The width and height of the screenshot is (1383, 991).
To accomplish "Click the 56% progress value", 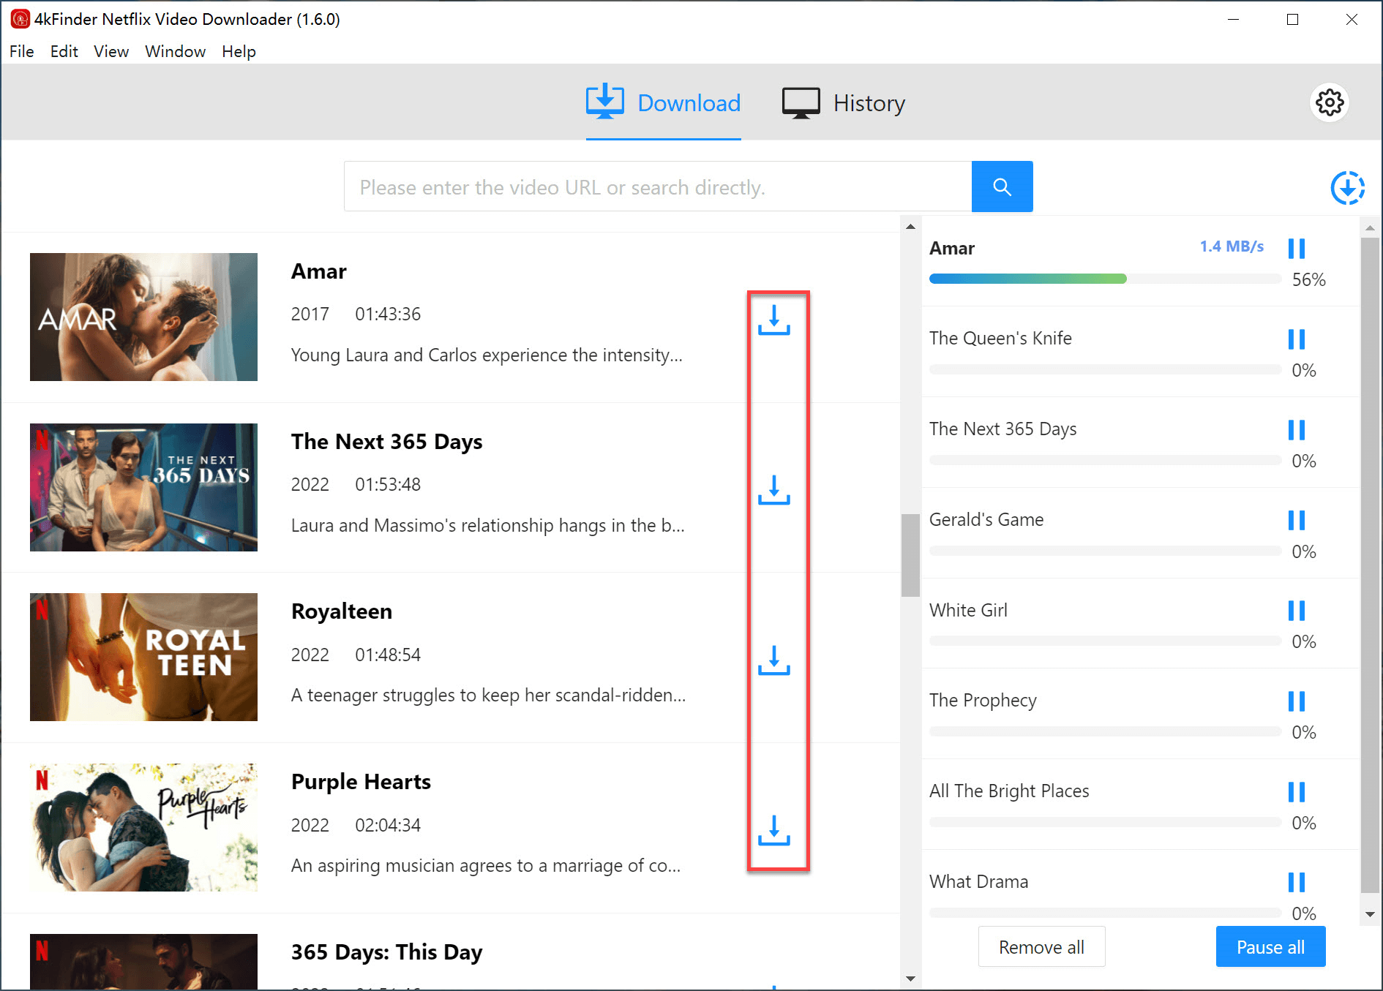I will [x=1308, y=279].
